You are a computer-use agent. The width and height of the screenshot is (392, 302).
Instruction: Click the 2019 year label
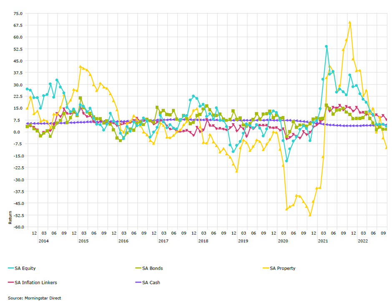(243, 241)
